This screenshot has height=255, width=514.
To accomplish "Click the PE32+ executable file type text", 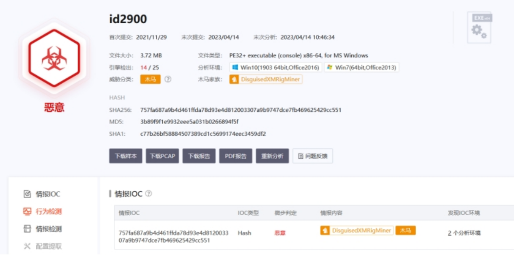I will coord(298,55).
